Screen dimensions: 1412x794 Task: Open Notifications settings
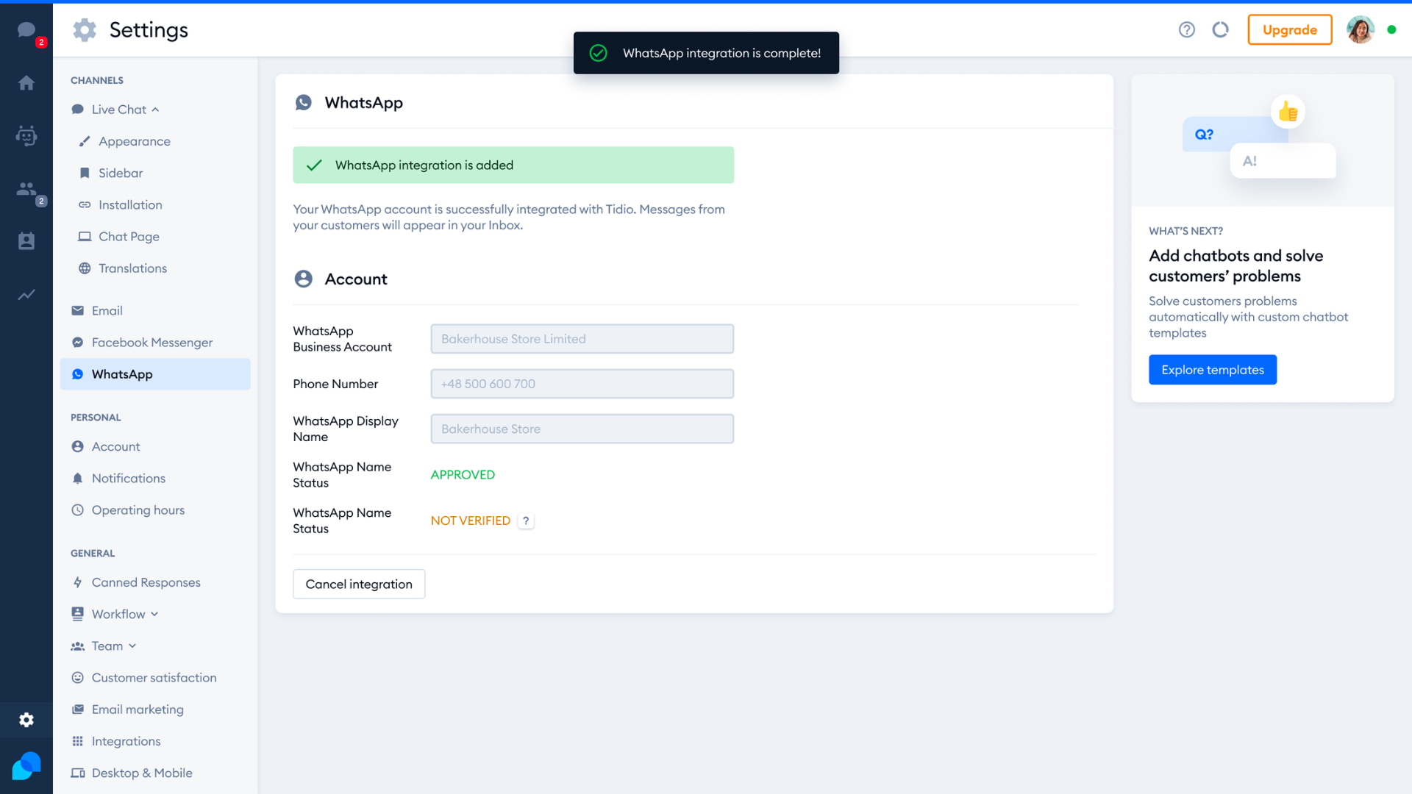click(x=128, y=478)
